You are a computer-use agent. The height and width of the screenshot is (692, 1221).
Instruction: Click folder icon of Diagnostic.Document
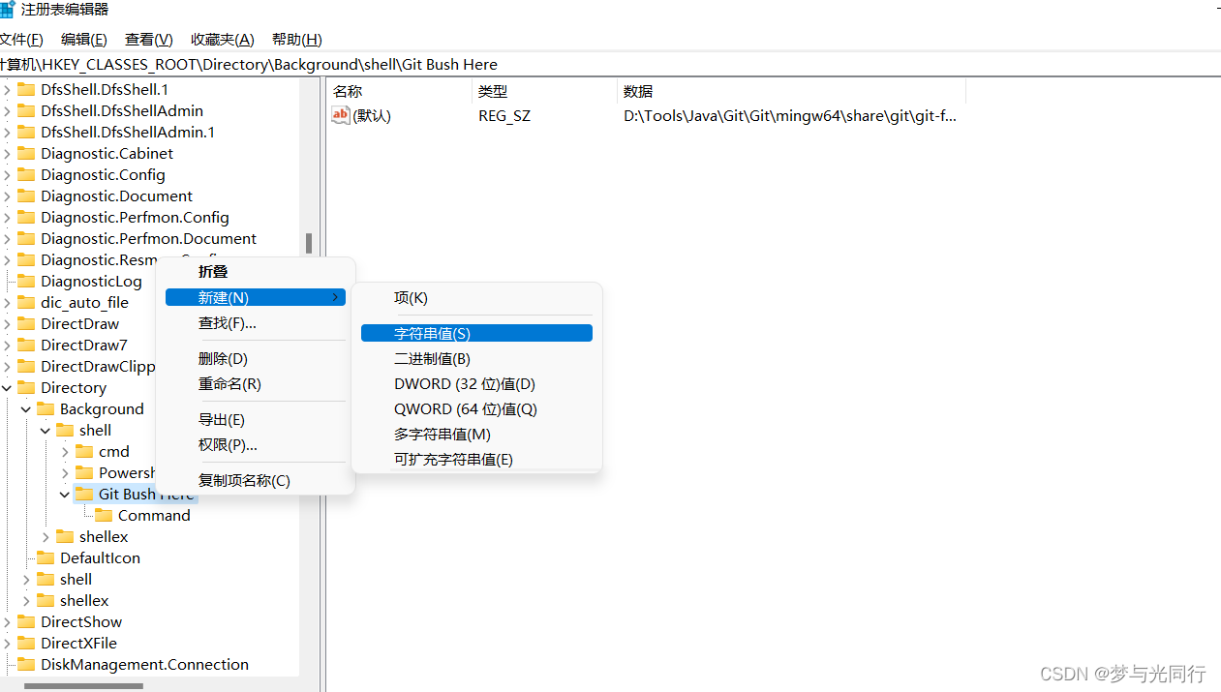pos(26,196)
